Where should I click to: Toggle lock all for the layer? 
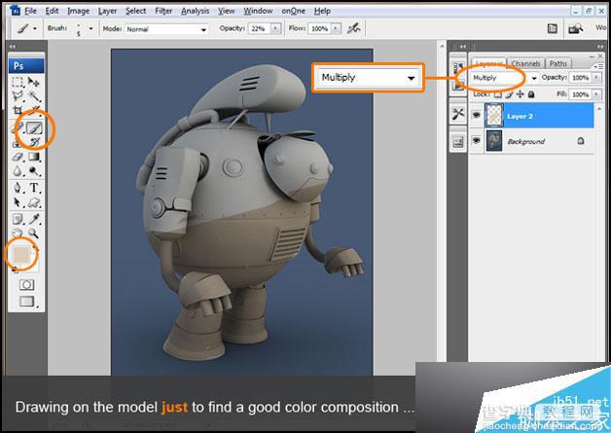point(531,94)
